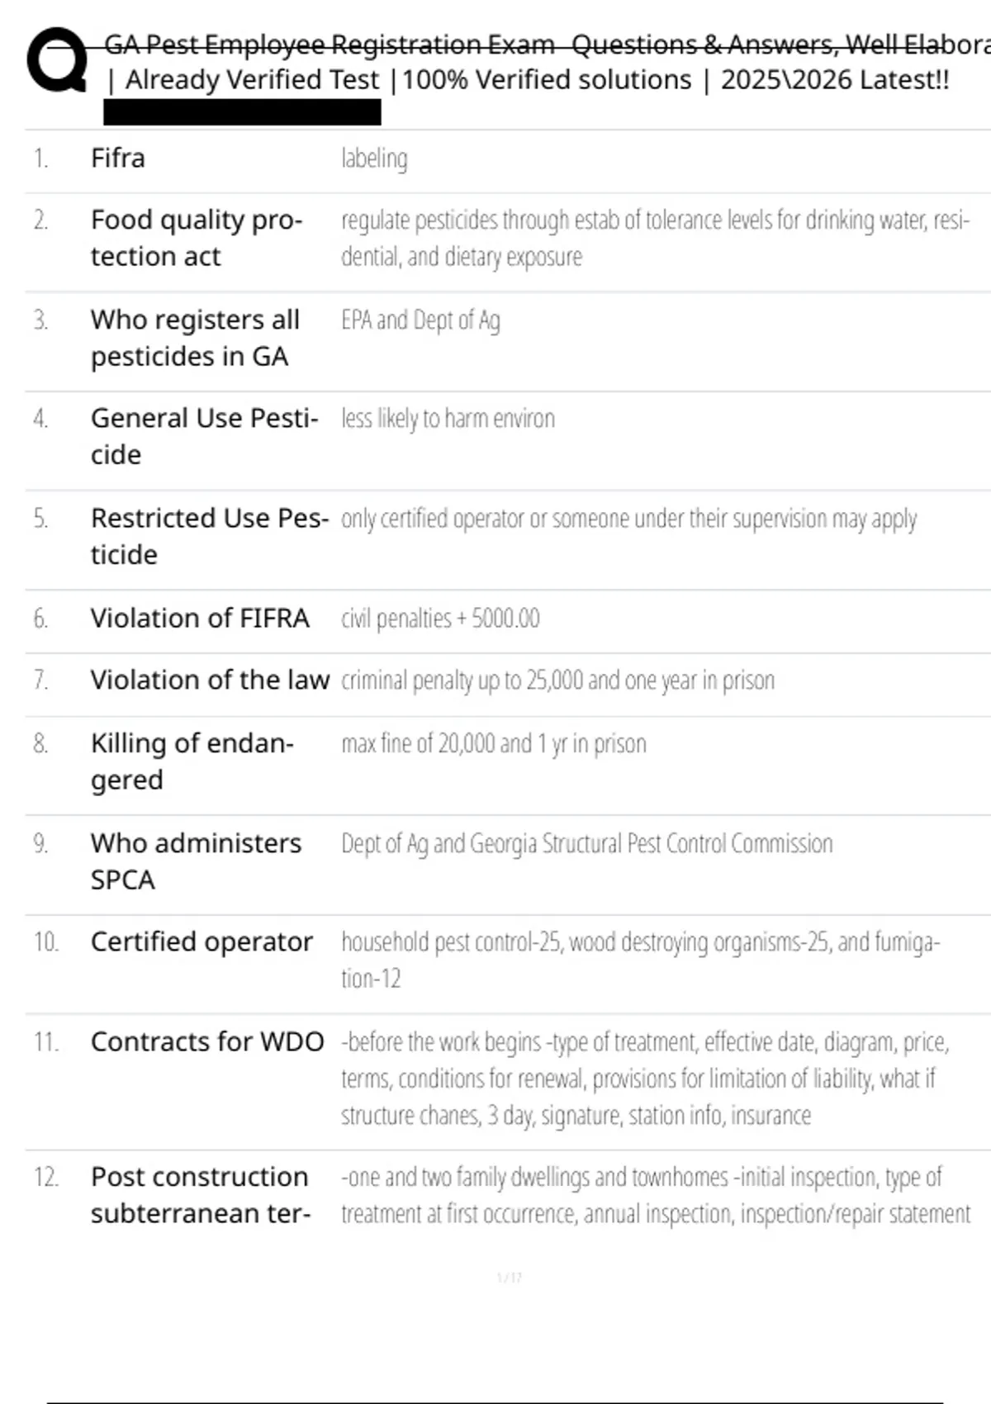Viewport: 991px width, 1404px height.
Task: Click the page number indicator at the bottom
Action: point(509,1278)
